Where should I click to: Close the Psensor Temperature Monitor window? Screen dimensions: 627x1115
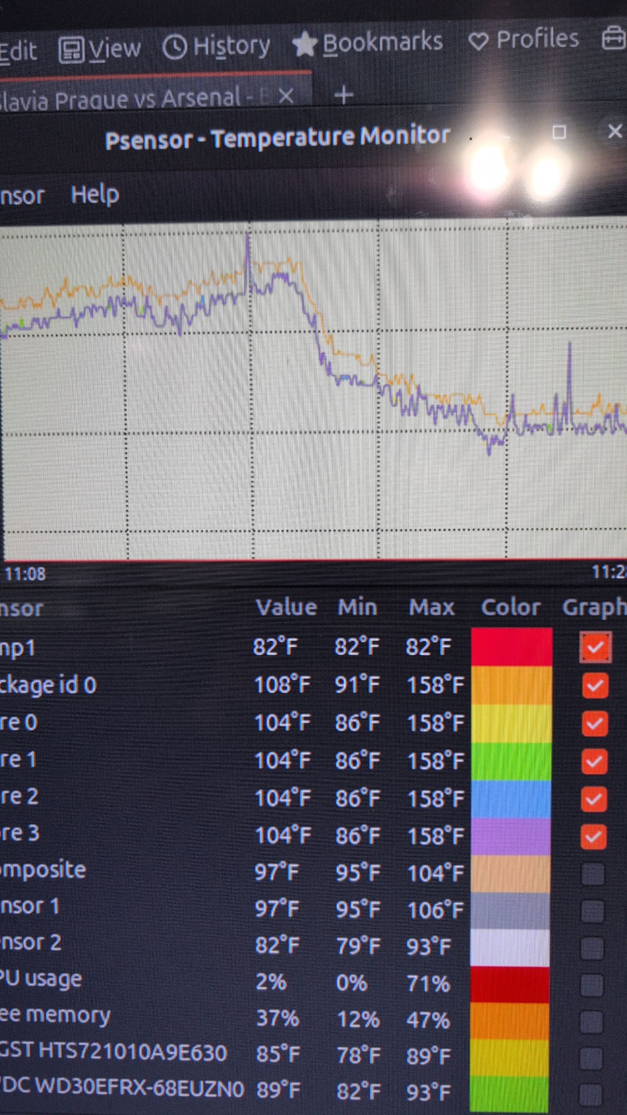615,131
